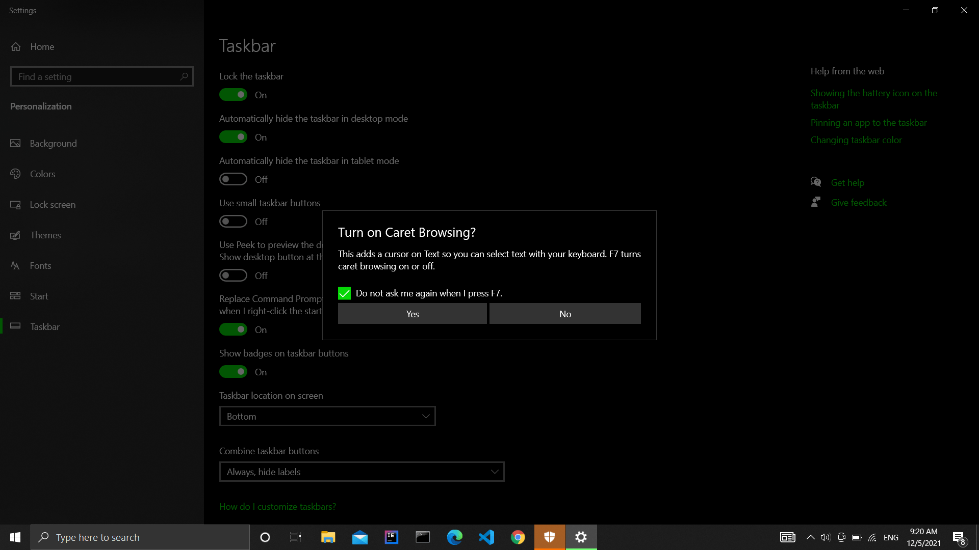Select Colors in sidebar

coord(102,174)
